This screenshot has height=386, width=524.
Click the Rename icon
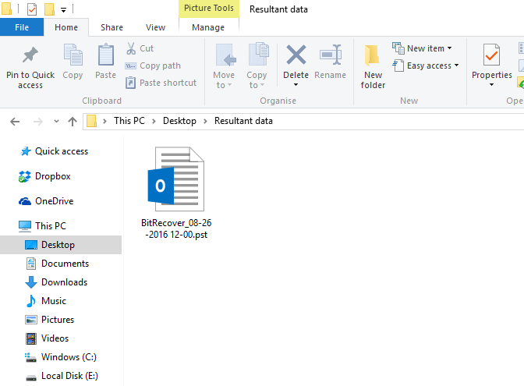[x=331, y=55]
